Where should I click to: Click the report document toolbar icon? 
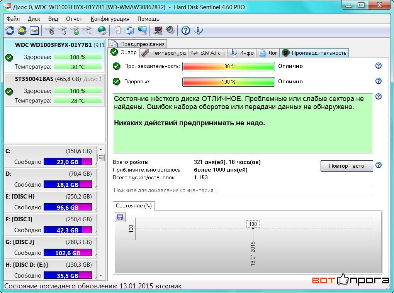117,30
